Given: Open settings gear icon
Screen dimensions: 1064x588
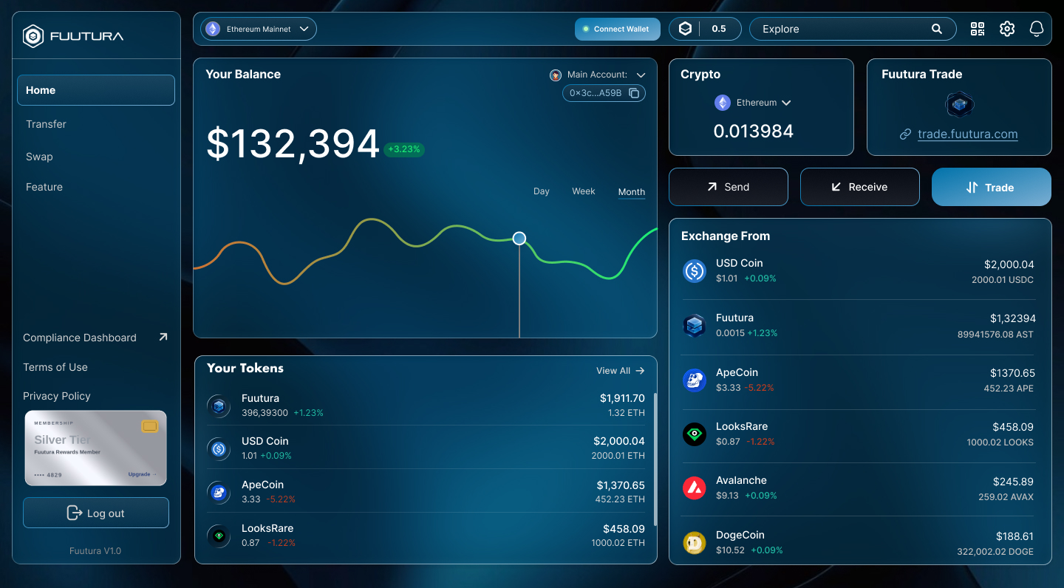Looking at the screenshot, I should [x=1007, y=29].
